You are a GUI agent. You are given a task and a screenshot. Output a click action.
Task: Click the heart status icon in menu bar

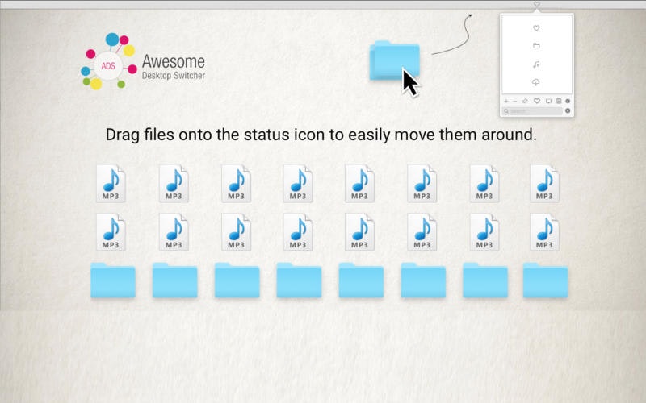[536, 4]
